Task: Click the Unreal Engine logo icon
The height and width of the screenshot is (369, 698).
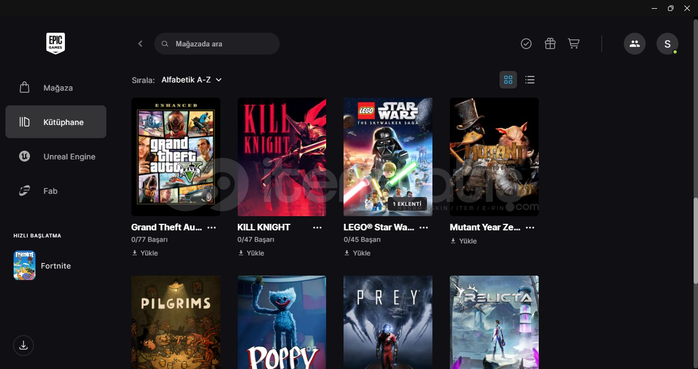Action: click(x=25, y=156)
